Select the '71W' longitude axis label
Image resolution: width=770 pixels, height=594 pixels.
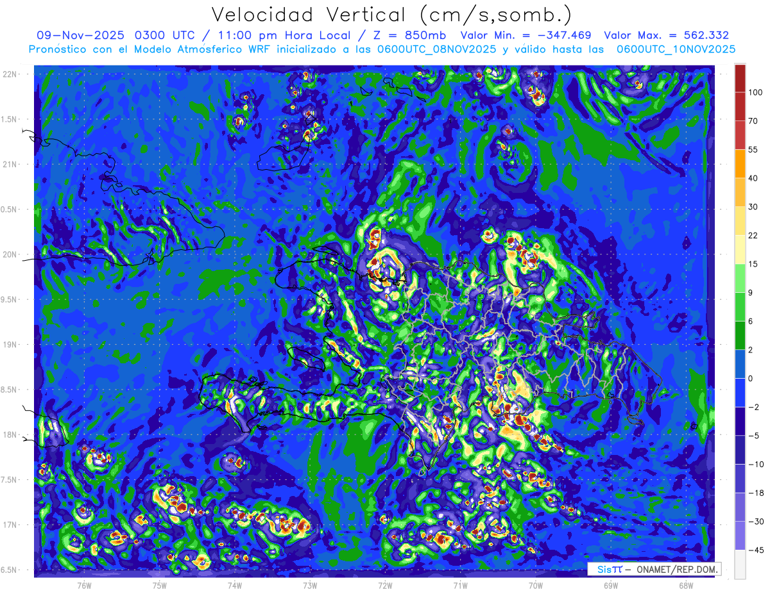pos(460,585)
